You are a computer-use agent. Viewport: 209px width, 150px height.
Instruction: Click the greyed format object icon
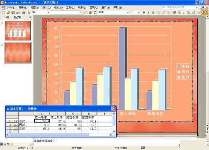pos(85,12)
